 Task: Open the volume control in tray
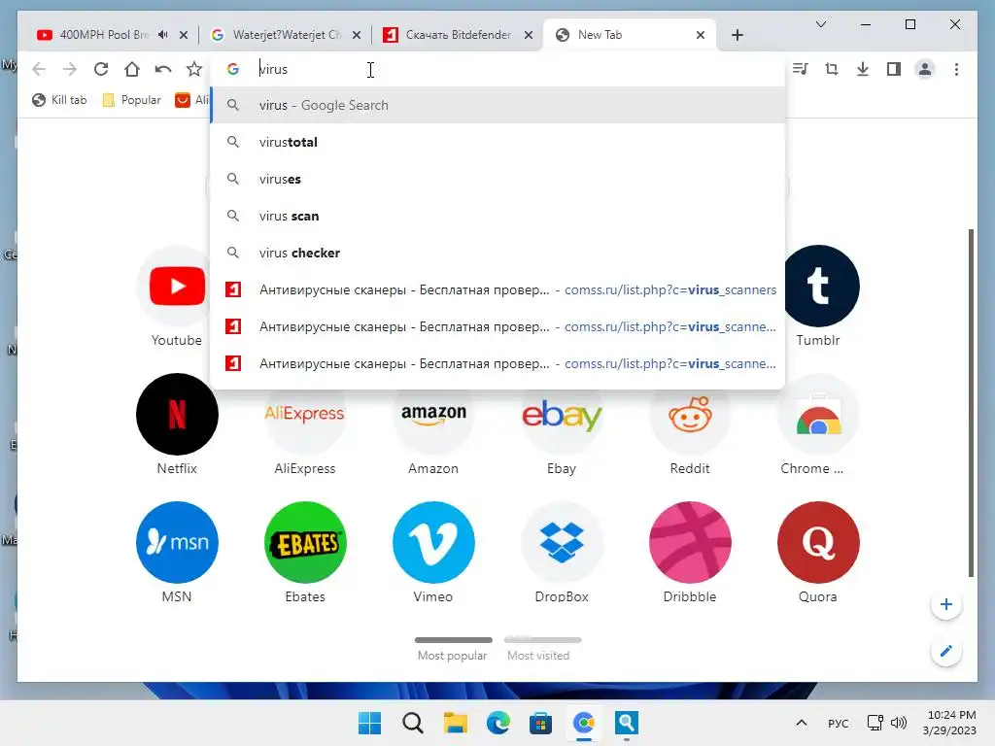pos(899,723)
